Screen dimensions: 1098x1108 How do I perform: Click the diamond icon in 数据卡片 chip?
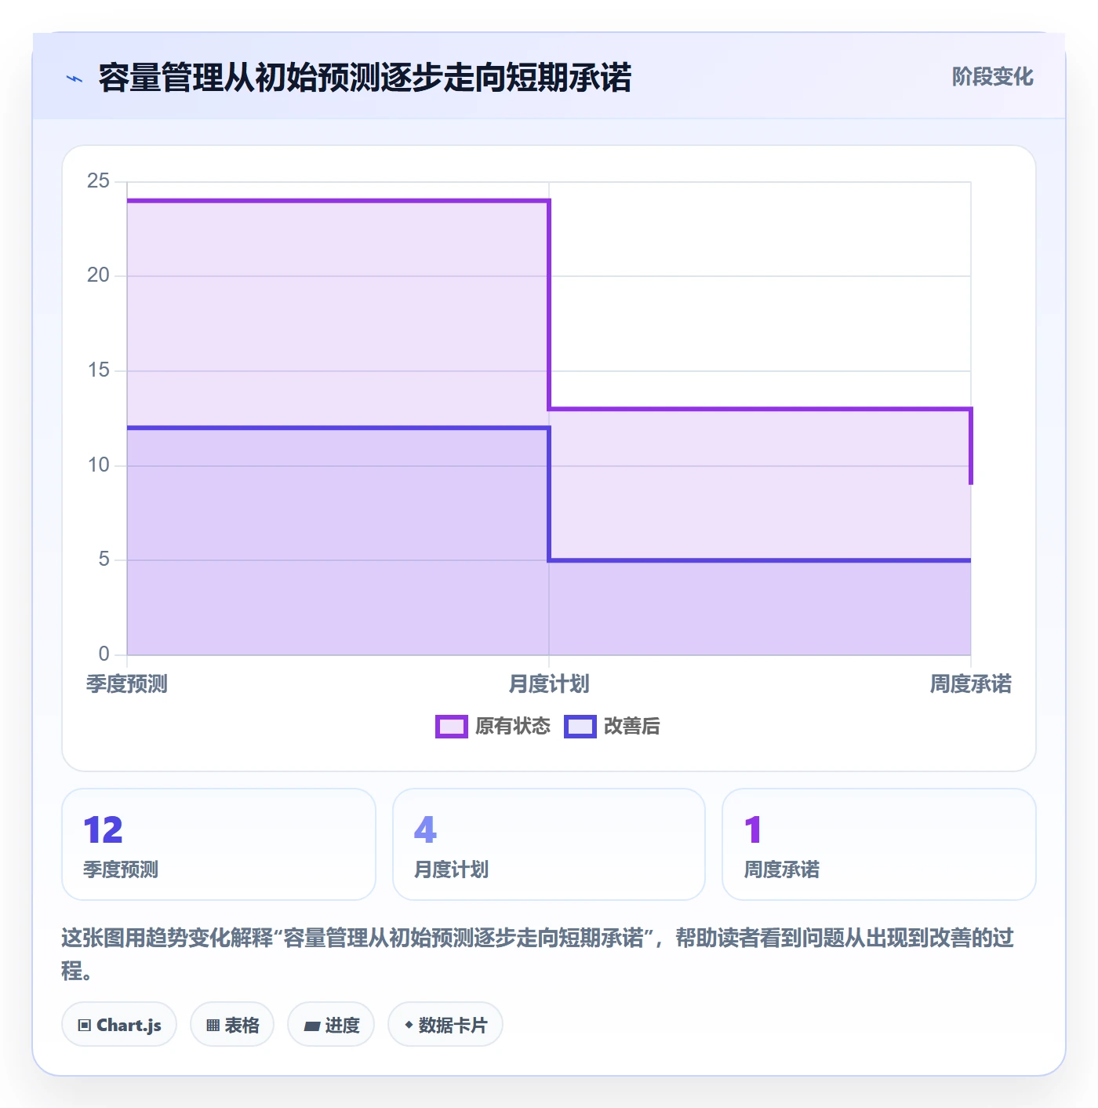[x=409, y=1025]
